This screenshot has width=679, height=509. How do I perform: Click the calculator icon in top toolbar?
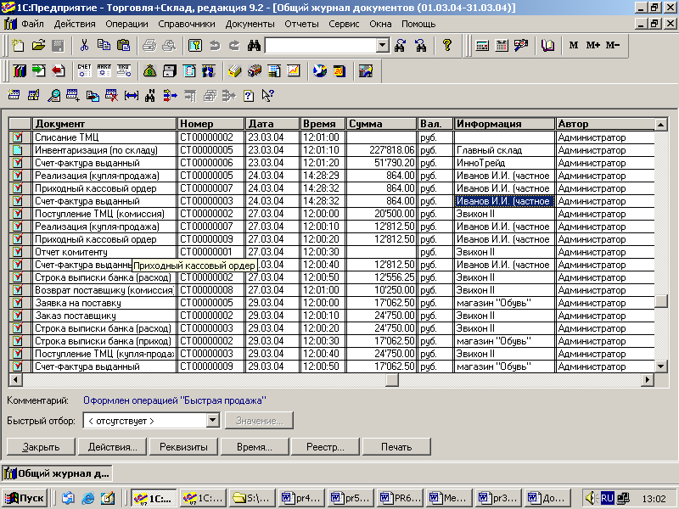482,45
